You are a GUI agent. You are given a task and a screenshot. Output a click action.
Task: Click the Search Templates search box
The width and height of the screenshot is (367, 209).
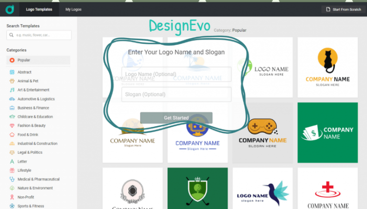point(39,35)
